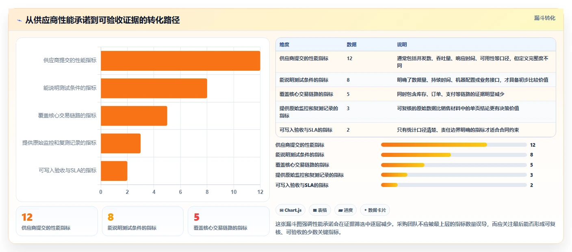This screenshot has width=572, height=252.
Task: Click the page title 从供应商性能承诺到可验收证据的转化路径
Action: 102,20
